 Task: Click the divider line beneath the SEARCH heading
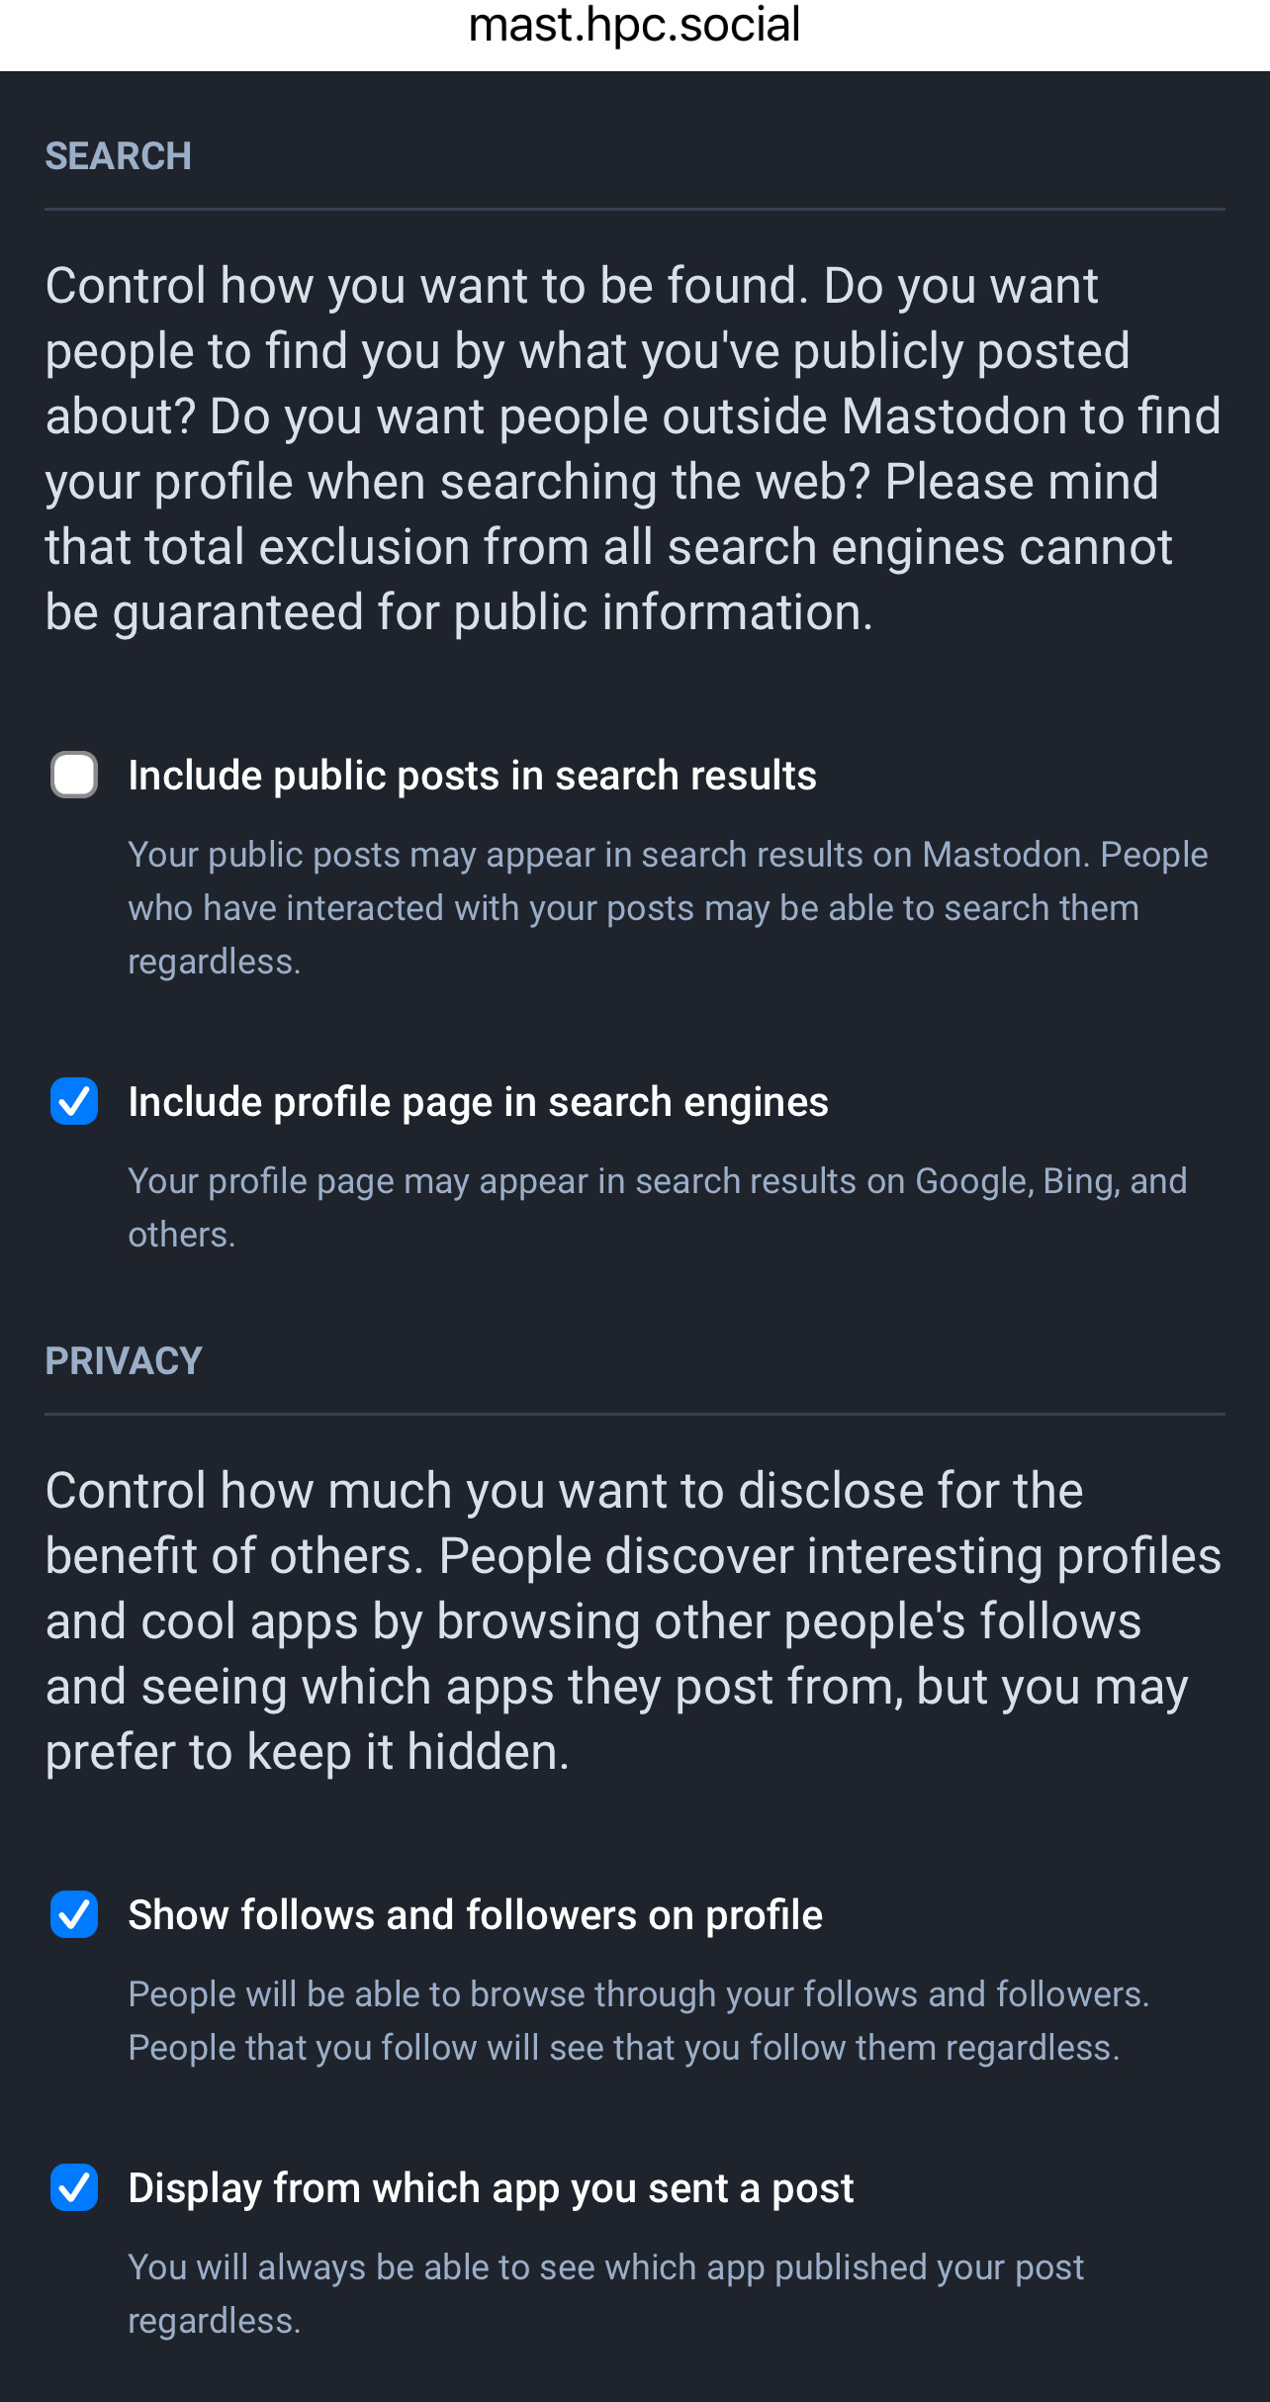coord(634,210)
